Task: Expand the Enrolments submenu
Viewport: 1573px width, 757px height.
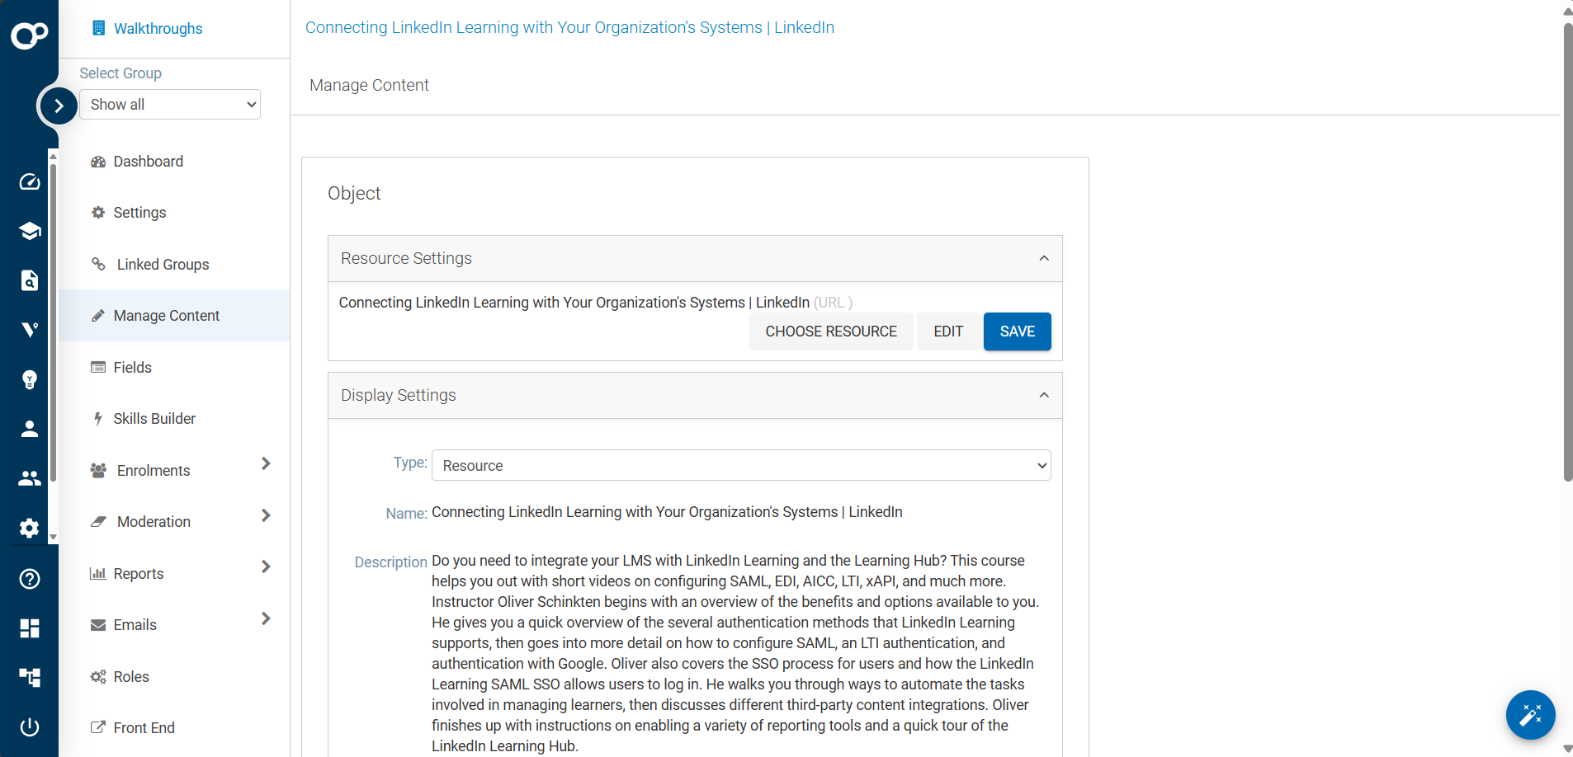Action: (266, 464)
